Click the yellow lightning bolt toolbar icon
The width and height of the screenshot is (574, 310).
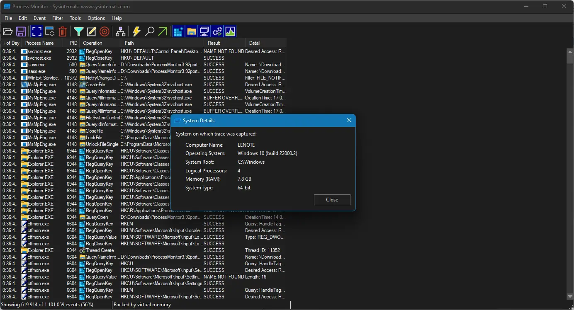[136, 31]
